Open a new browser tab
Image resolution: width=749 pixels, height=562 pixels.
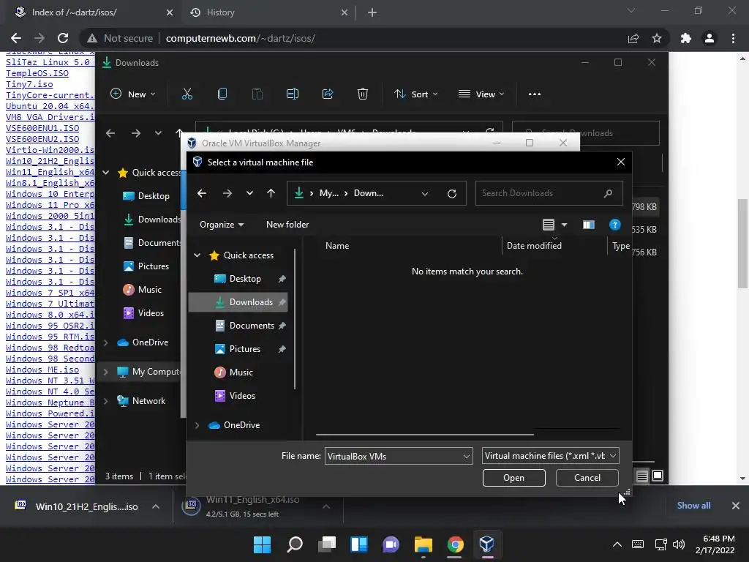point(372,13)
